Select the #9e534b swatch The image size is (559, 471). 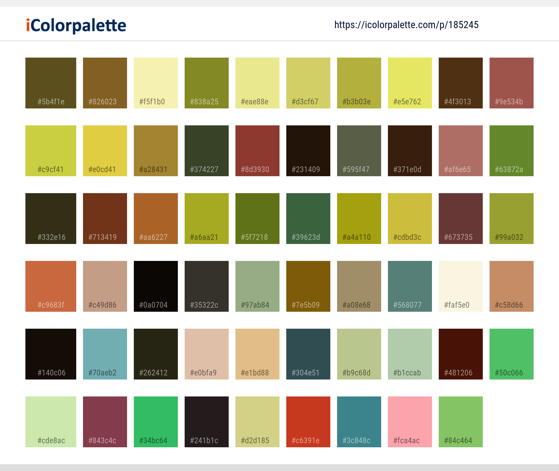512,83
